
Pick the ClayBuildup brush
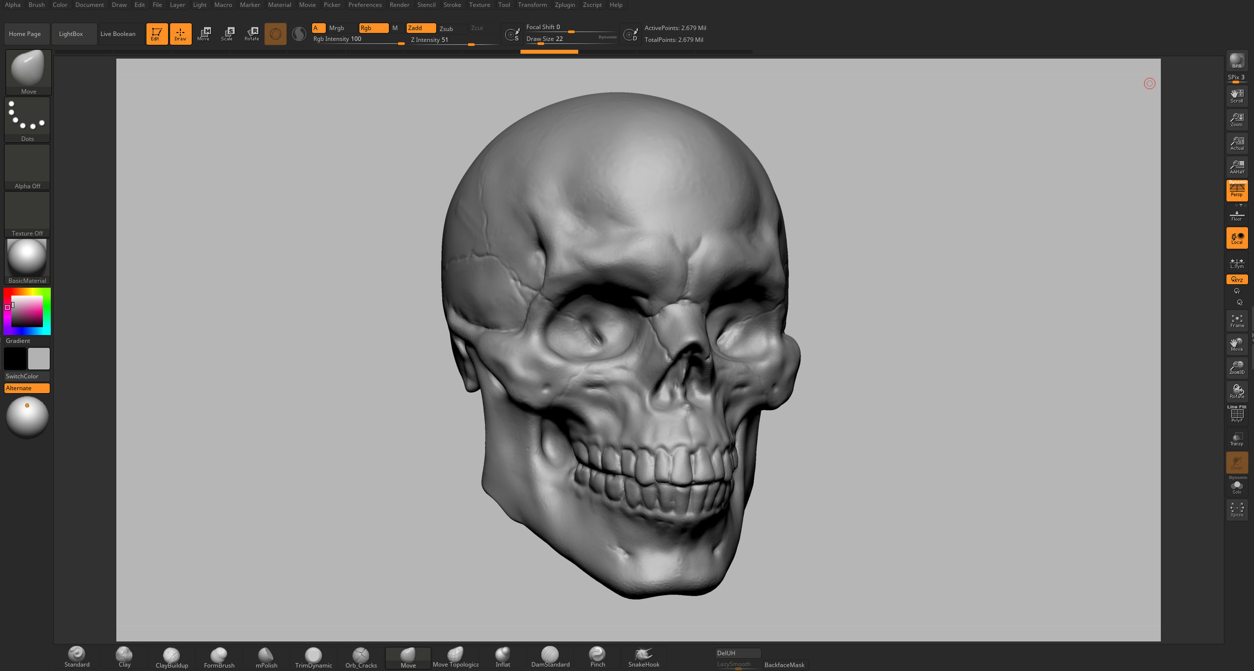point(172,656)
